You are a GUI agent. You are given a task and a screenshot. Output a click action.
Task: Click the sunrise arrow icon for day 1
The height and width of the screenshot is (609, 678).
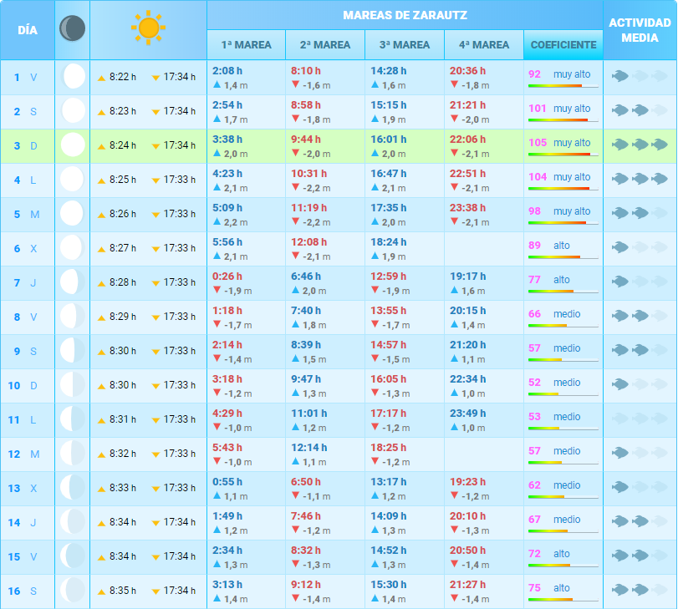[102, 79]
